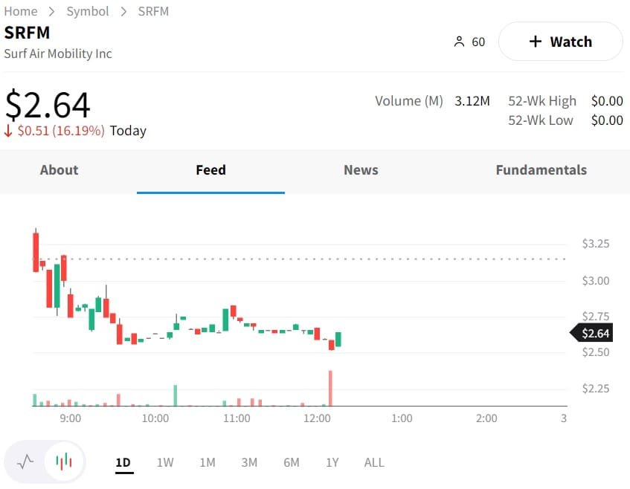Set chart range to 1M
630x489 pixels.
(x=207, y=462)
